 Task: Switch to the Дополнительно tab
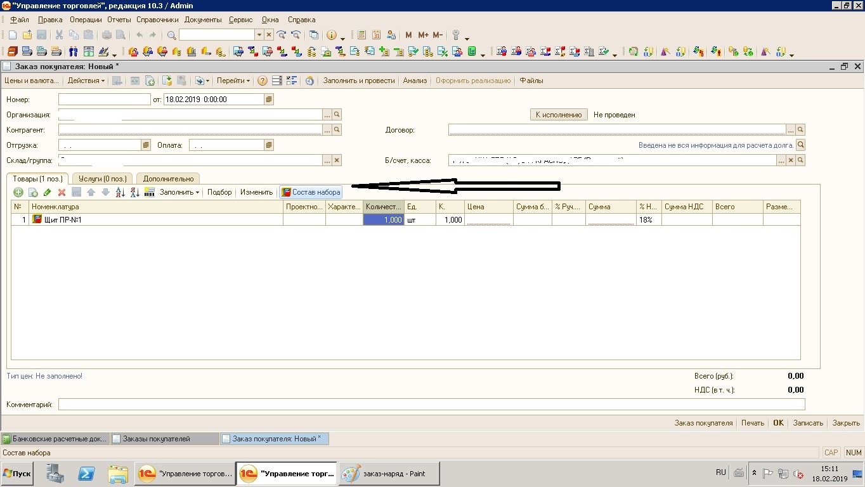coord(168,179)
